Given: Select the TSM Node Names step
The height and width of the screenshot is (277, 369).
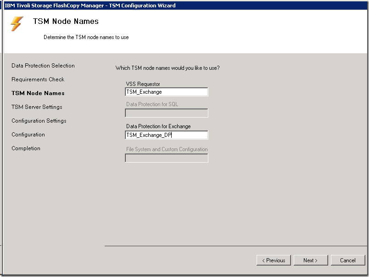Looking at the screenshot, I should [38, 93].
